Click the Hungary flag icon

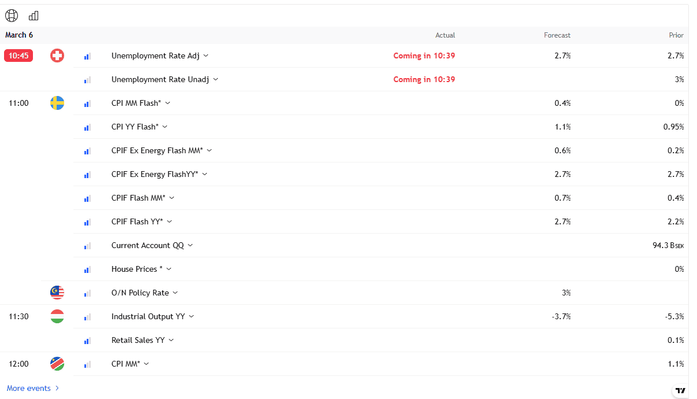(x=57, y=316)
